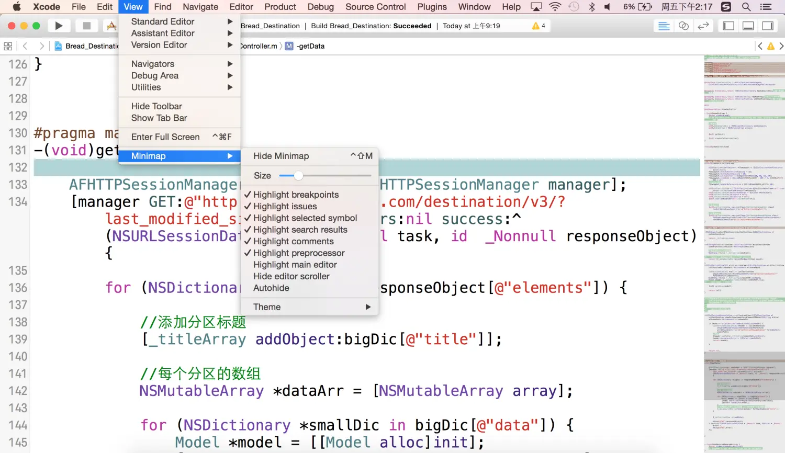Image resolution: width=785 pixels, height=453 pixels.
Task: Expand the Version Editor submenu
Action: point(180,45)
